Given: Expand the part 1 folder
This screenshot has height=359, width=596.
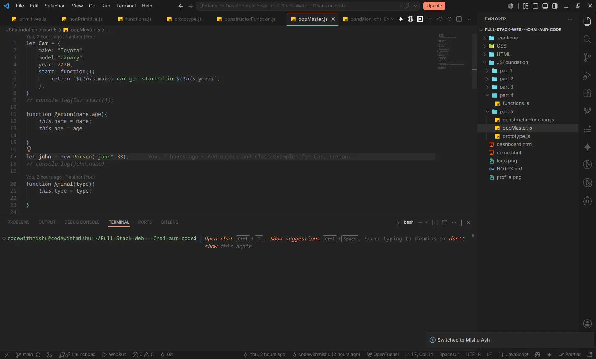Looking at the screenshot, I should point(487,71).
